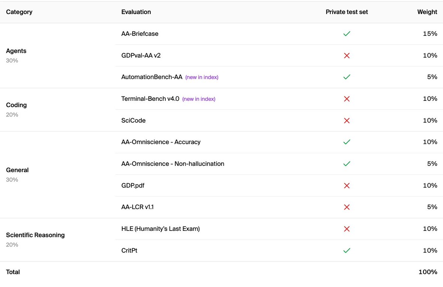The image size is (443, 287).
Task: Click the new in index tag beside AutomationBench-AA
Action: point(202,77)
